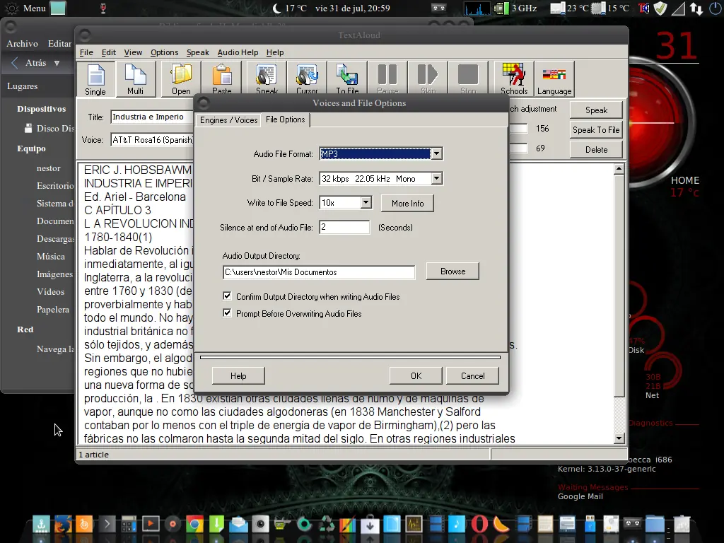Image resolution: width=724 pixels, height=543 pixels.
Task: Click the Speak button on the right side
Action: pyautogui.click(x=596, y=110)
